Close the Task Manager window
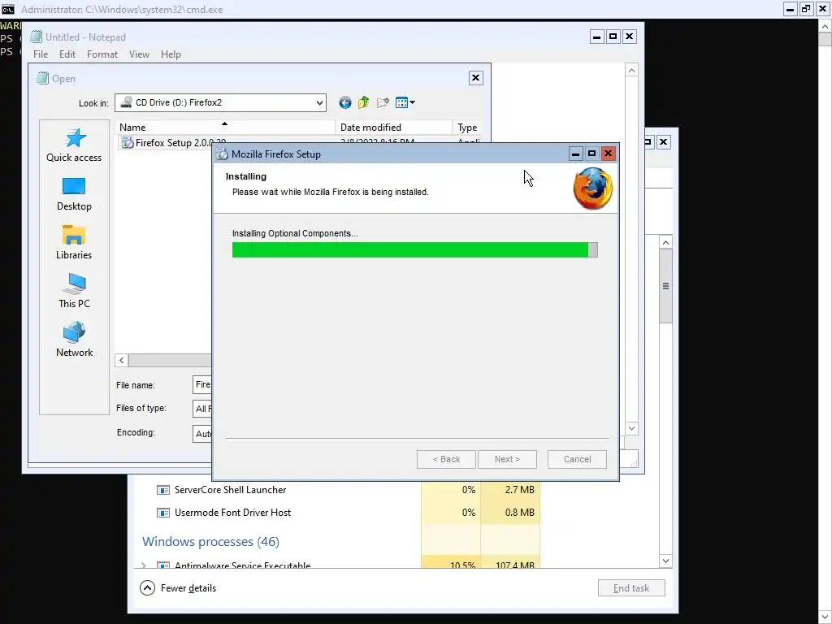Screen dimensions: 832x624 point(663,141)
